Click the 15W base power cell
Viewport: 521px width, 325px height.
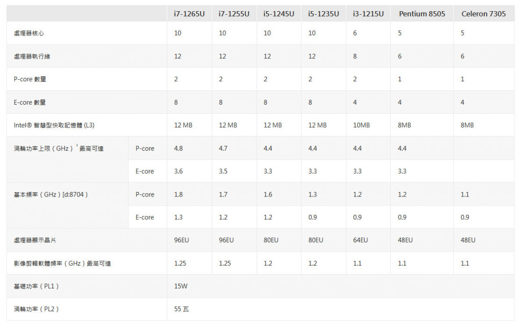click(x=181, y=286)
